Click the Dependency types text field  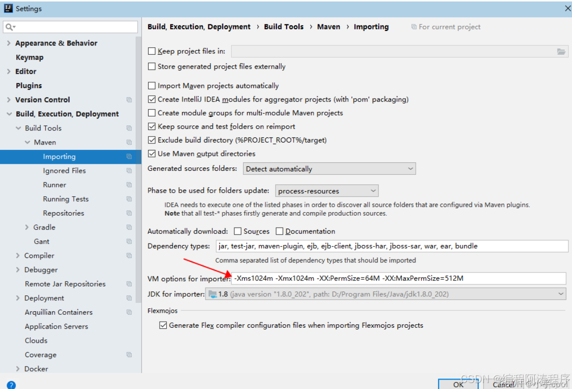(x=392, y=246)
